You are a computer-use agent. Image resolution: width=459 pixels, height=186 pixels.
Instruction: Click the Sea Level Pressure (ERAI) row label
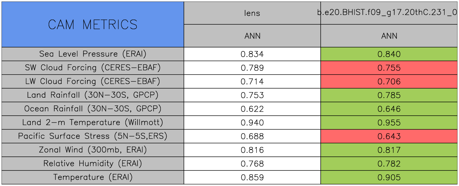(x=93, y=54)
